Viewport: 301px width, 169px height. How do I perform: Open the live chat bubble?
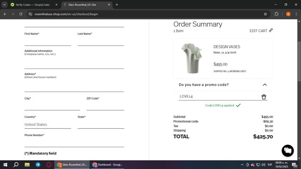point(287,151)
